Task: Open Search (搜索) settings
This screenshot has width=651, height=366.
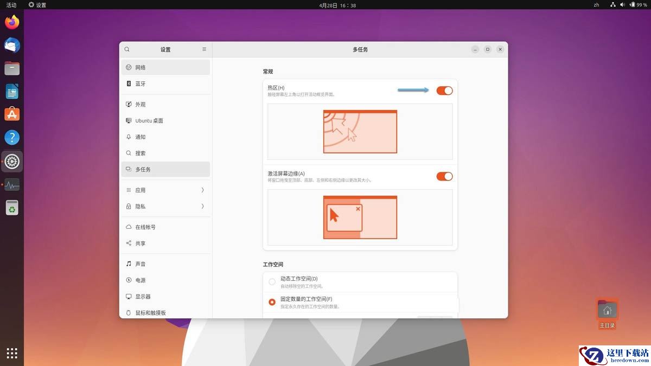Action: 165,153
